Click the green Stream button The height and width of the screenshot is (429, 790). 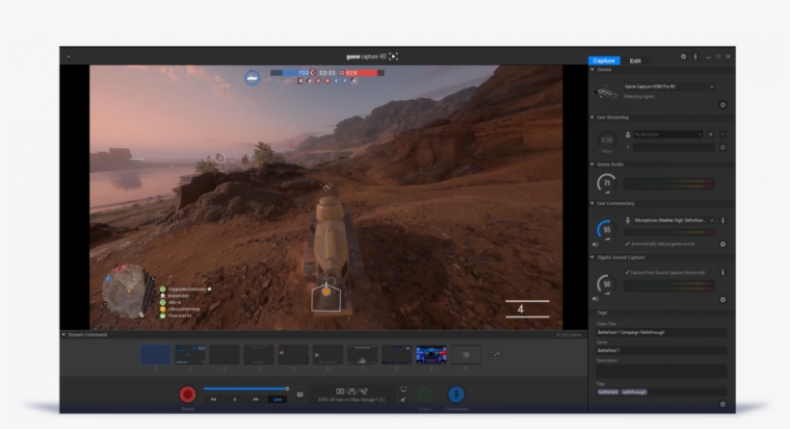click(424, 394)
